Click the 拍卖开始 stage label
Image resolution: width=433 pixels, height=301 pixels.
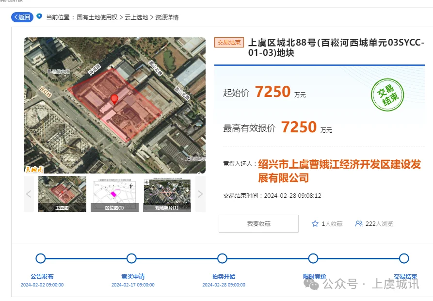tap(224, 276)
